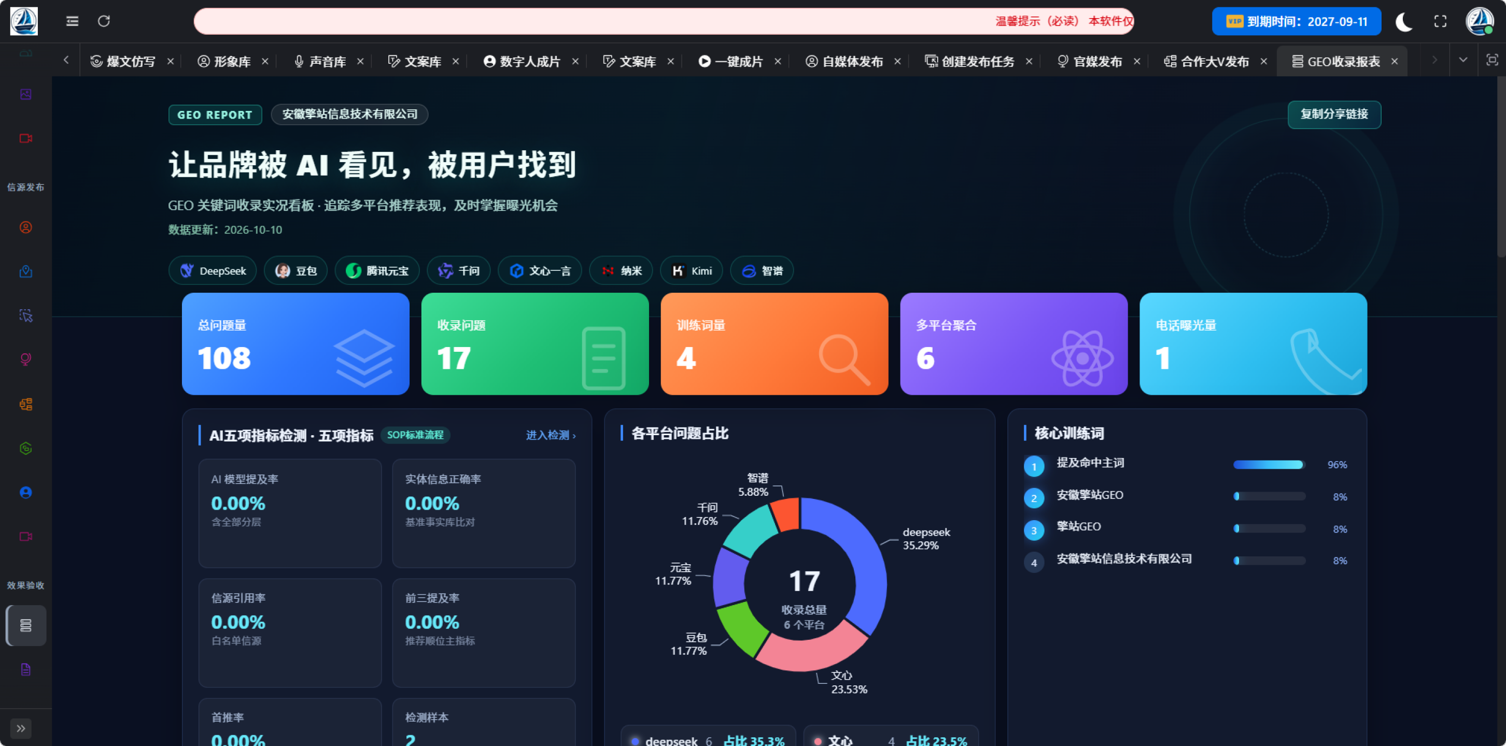Click the red video camera sidebar icon
The image size is (1506, 746).
[x=26, y=138]
